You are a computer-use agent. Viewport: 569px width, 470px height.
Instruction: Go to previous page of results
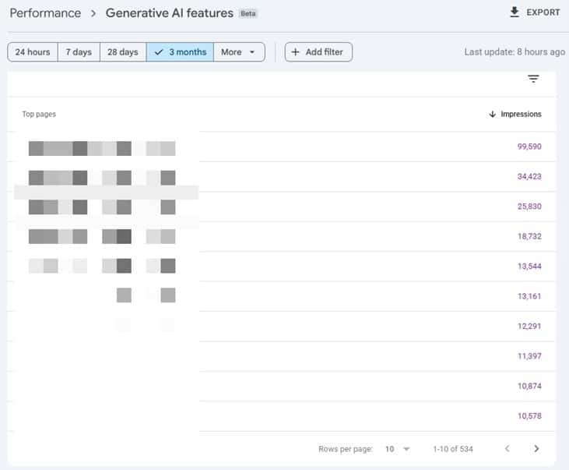(x=508, y=448)
